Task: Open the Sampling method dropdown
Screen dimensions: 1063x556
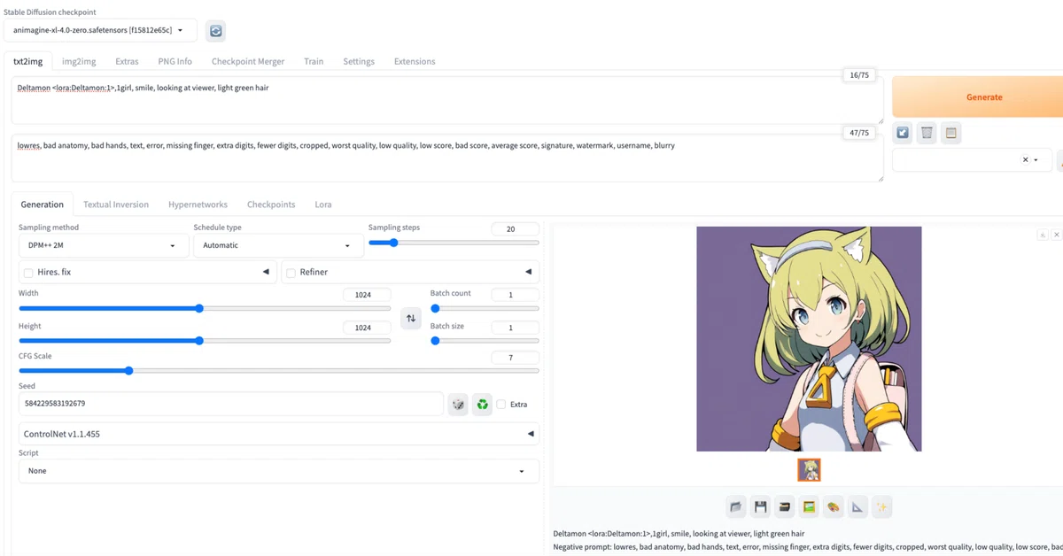Action: pos(103,245)
